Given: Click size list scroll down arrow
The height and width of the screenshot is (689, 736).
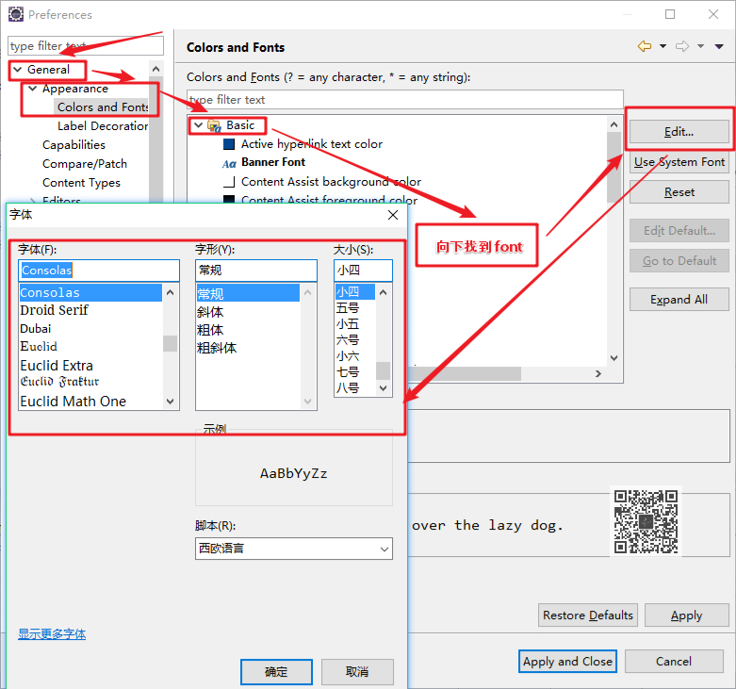Looking at the screenshot, I should 384,388.
